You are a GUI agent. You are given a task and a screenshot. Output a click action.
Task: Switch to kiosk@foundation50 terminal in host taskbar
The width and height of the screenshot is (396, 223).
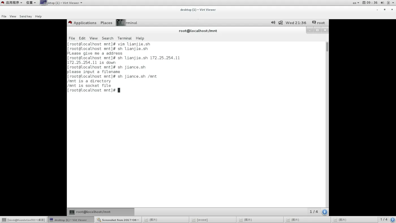pyautogui.click(x=23, y=220)
